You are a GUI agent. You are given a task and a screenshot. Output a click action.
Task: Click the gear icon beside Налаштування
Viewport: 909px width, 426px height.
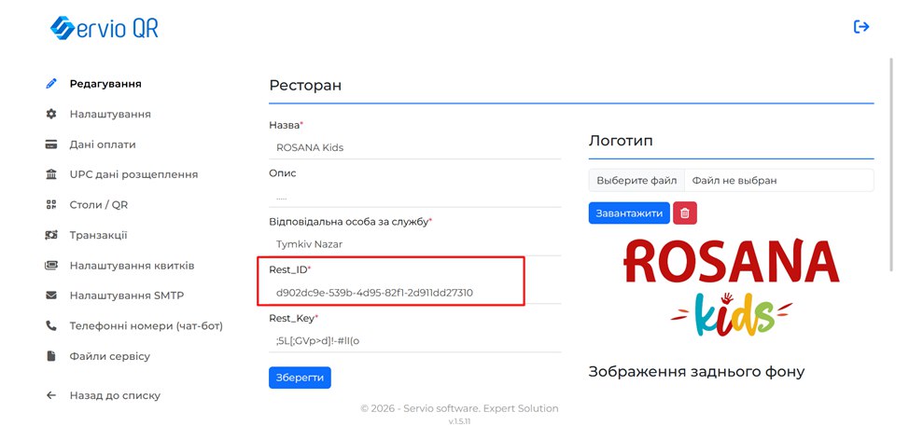tap(52, 114)
